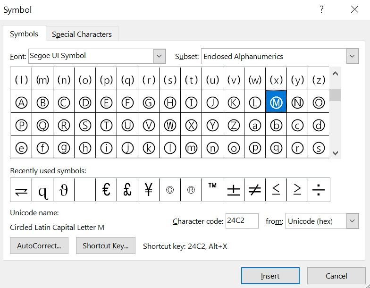Expand the Subset dropdown

pyautogui.click(x=352, y=56)
